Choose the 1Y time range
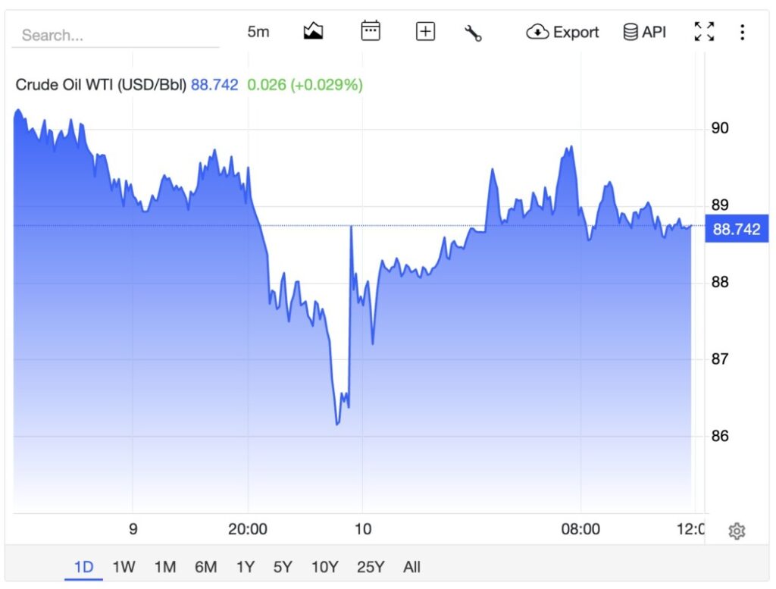The height and width of the screenshot is (589, 776). [245, 567]
